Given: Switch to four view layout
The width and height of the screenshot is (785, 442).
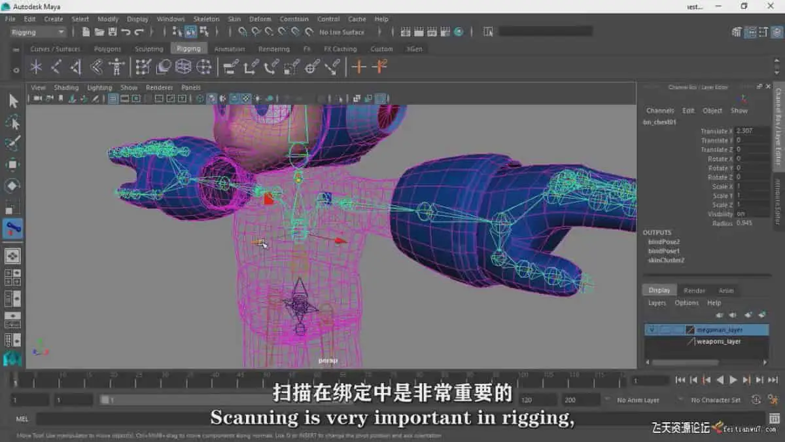Looking at the screenshot, I should 12,277.
